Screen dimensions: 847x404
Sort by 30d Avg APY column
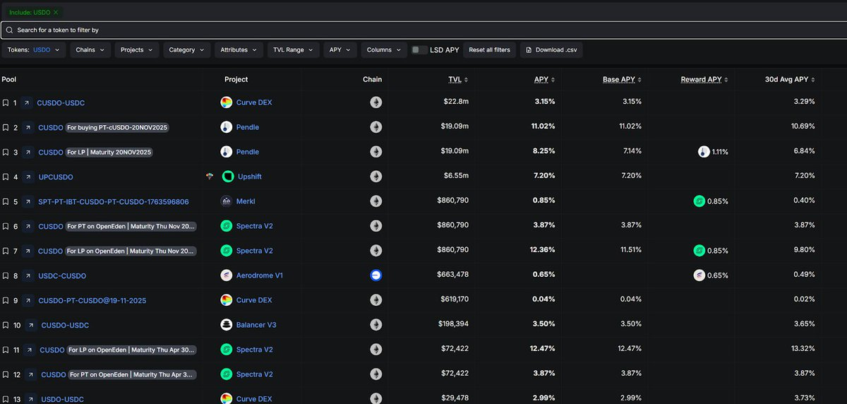(x=791, y=80)
